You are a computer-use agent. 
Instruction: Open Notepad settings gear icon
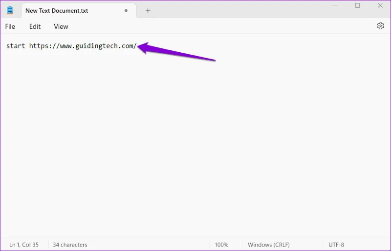point(380,26)
